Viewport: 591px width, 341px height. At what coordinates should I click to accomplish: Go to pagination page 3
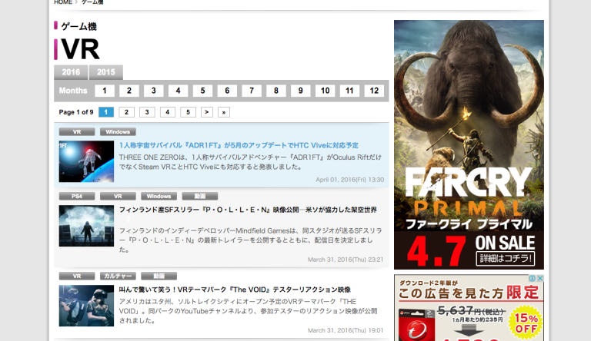tap(147, 112)
